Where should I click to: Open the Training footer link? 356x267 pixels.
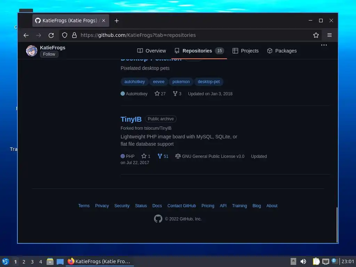click(240, 206)
